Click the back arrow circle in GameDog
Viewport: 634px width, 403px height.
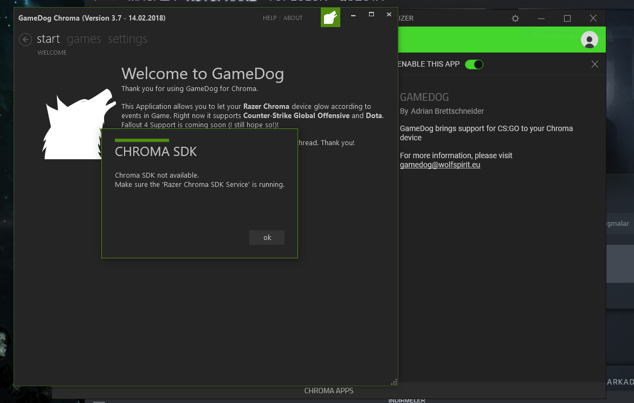[25, 39]
